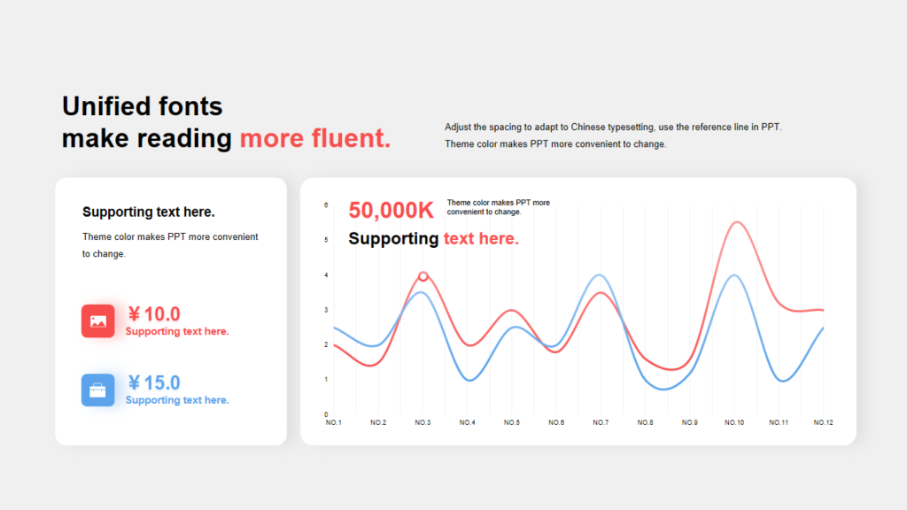Click the NO.7 x-axis label
This screenshot has width=907, height=510.
(601, 423)
